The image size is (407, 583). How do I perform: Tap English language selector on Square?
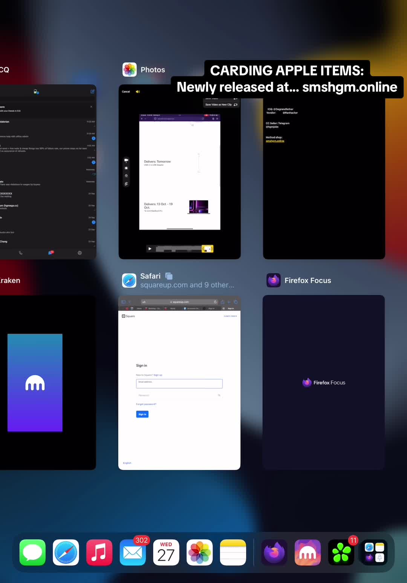pyautogui.click(x=127, y=463)
